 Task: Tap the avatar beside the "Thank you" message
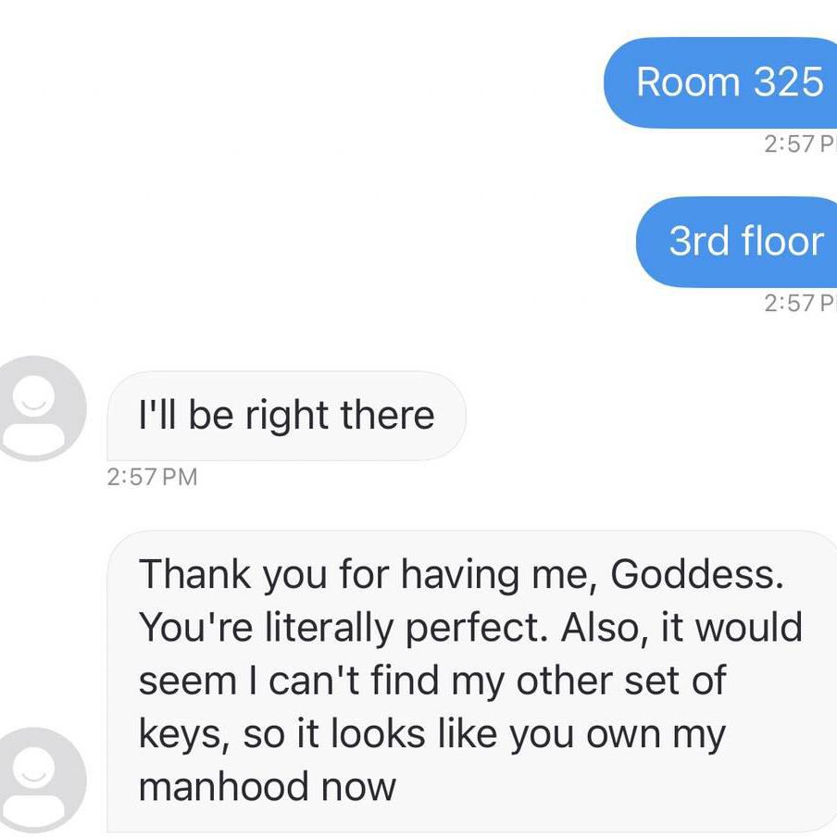click(x=36, y=781)
